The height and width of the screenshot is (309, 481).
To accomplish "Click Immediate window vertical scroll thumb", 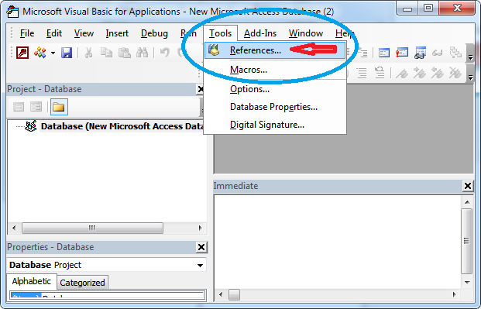I will coord(466,241).
